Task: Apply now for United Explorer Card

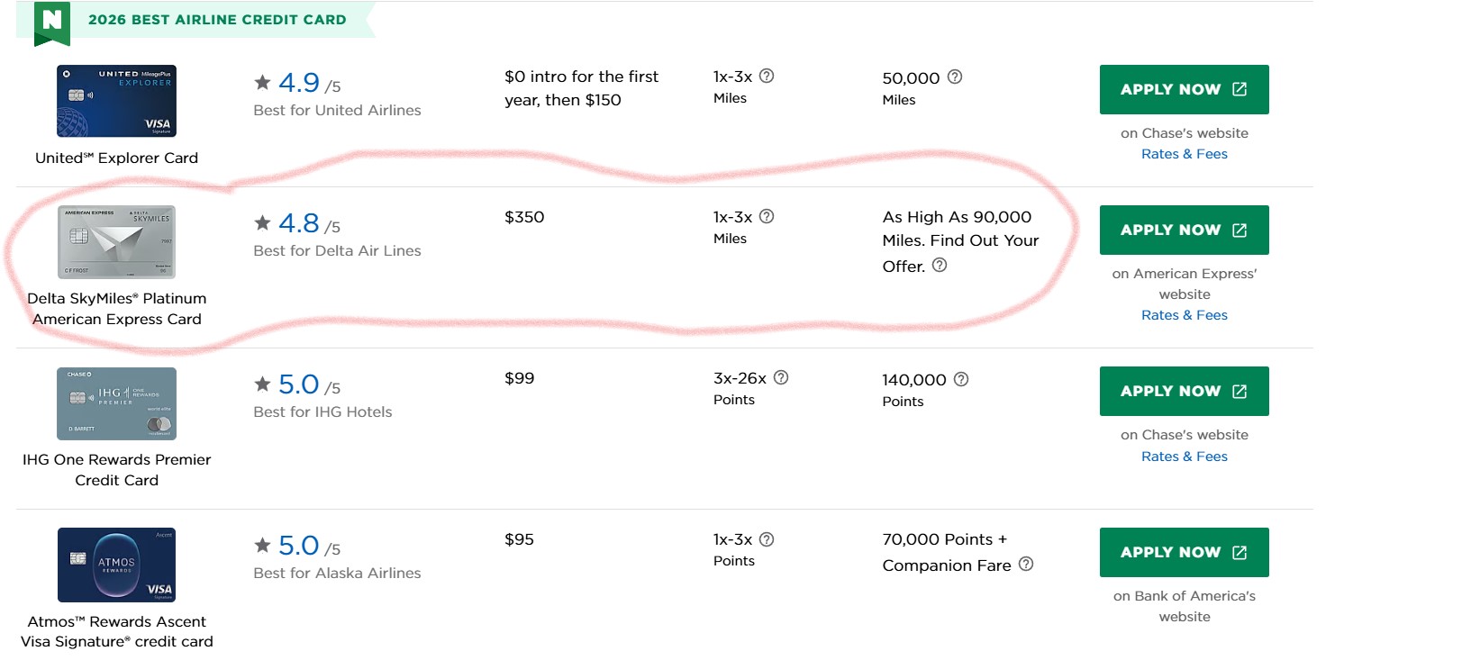Action: 1184,89
